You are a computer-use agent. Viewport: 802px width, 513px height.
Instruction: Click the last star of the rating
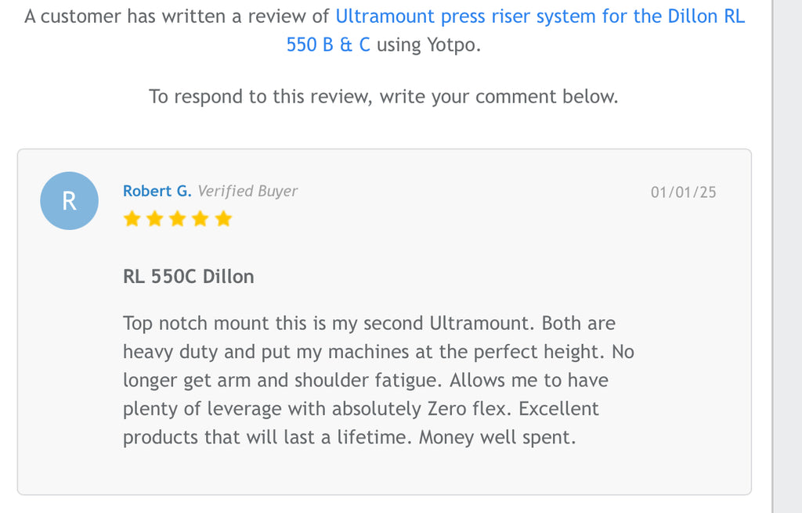tap(222, 219)
